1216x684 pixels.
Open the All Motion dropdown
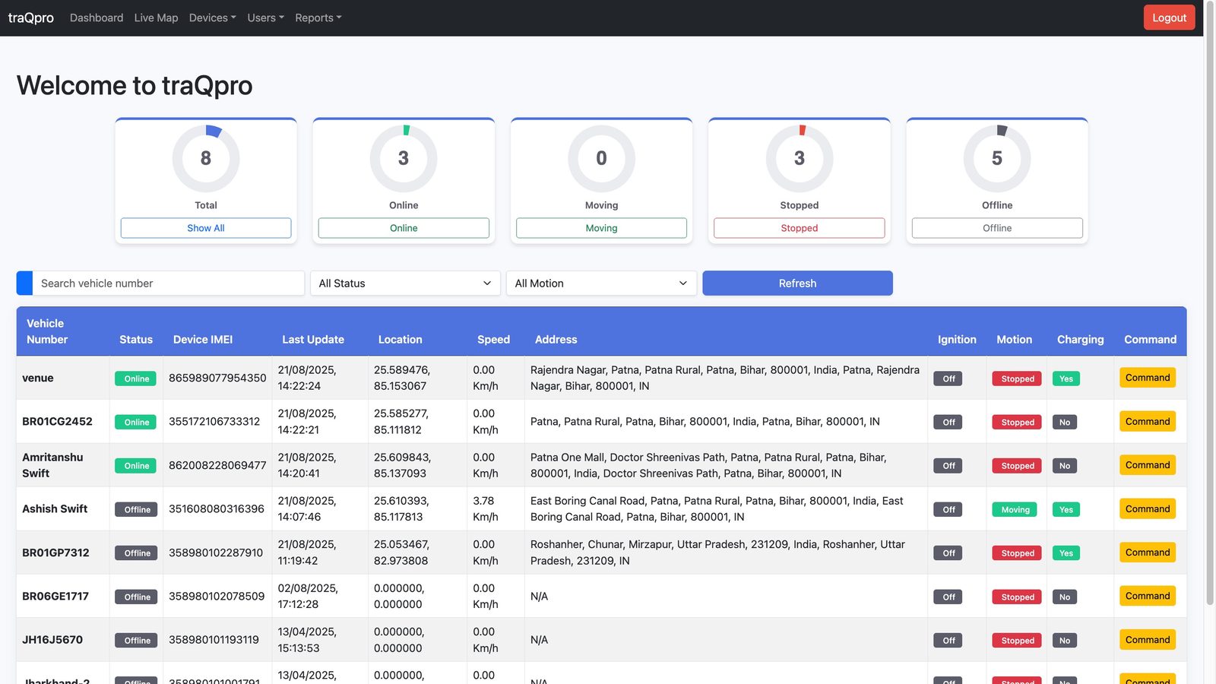[601, 283]
